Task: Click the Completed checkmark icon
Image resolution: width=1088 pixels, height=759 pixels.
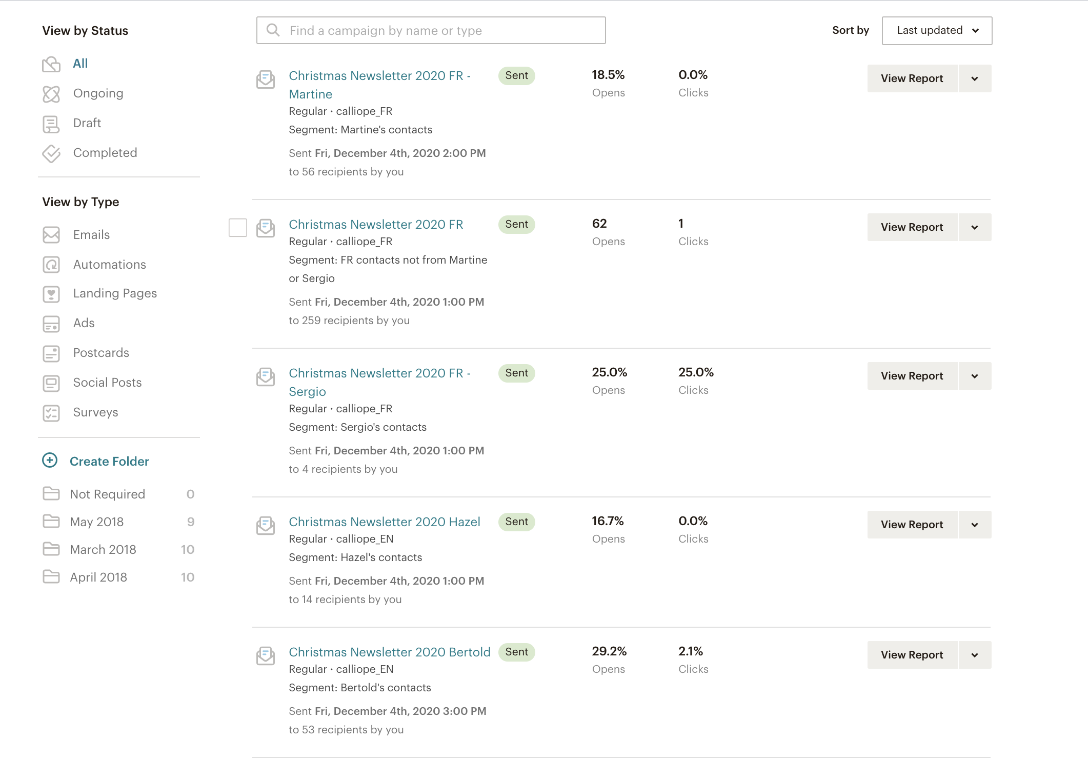Action: [51, 153]
